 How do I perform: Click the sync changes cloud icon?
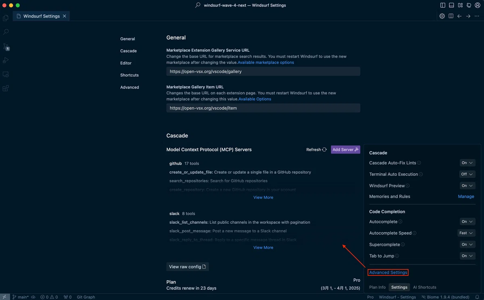point(33,297)
